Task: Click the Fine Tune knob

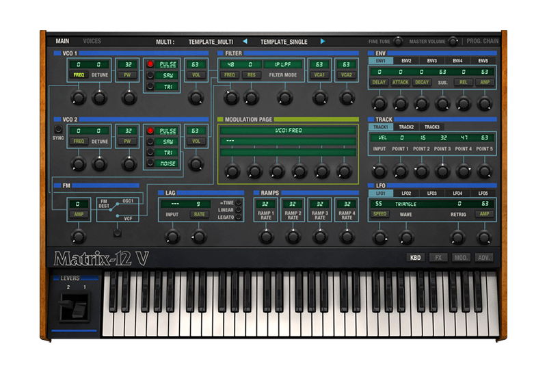Action: (398, 41)
